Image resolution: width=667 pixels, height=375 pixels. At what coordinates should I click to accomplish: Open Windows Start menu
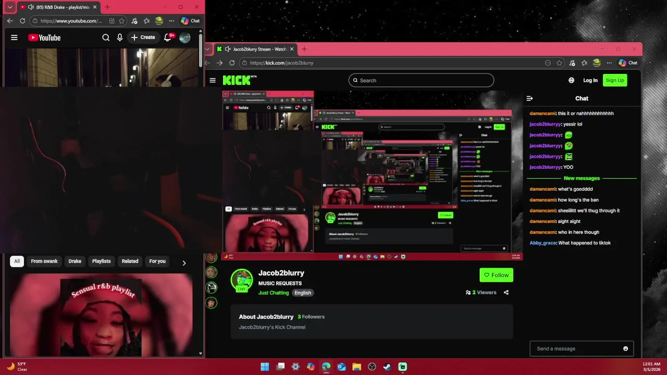(265, 367)
